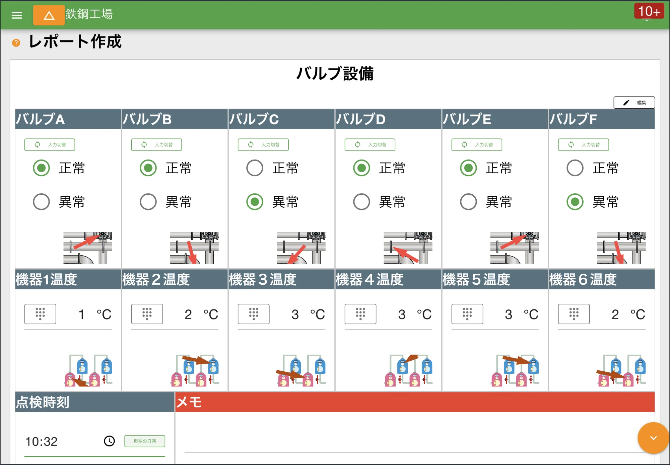Click the clock icon beside 点検時刻
Viewport: 670px width, 465px height.
pos(109,441)
